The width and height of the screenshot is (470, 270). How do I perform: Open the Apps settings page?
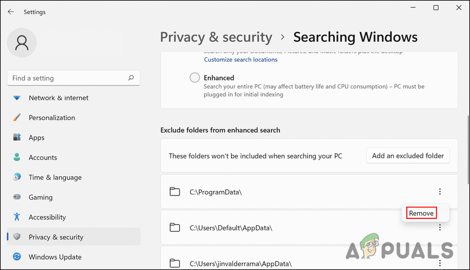[x=37, y=138]
